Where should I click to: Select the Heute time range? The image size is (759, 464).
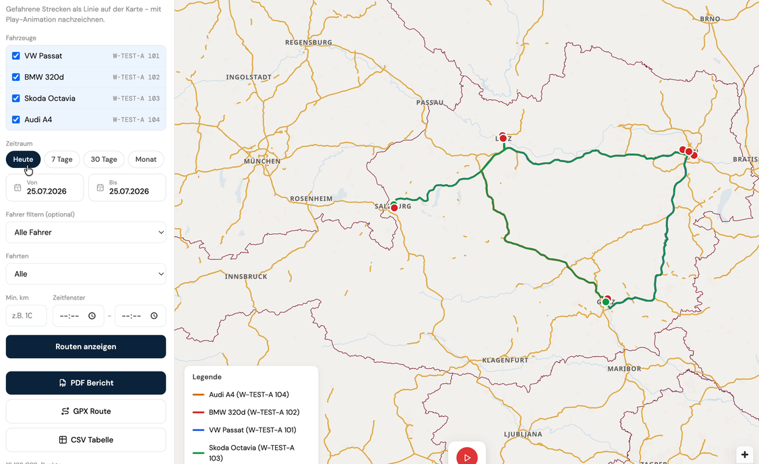(x=23, y=159)
